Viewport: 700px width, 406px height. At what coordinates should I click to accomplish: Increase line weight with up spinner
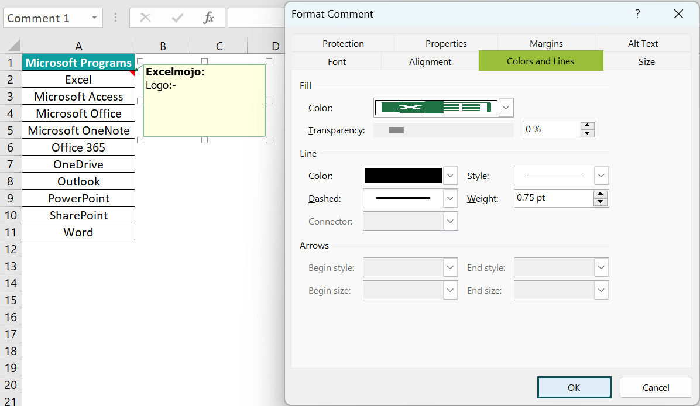coord(601,194)
